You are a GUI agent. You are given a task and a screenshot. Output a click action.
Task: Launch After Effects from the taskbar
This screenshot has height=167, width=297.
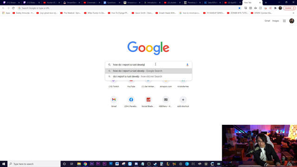tap(92, 164)
